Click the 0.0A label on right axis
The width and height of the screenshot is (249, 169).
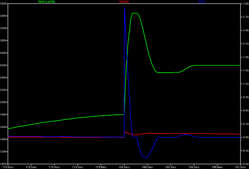pyautogui.click(x=245, y=137)
